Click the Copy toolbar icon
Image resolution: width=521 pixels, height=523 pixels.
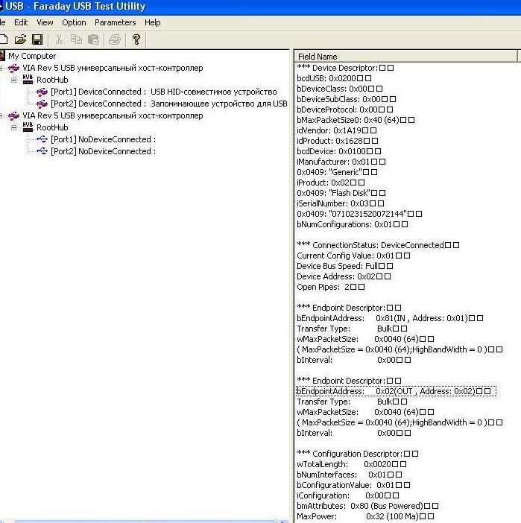76,39
